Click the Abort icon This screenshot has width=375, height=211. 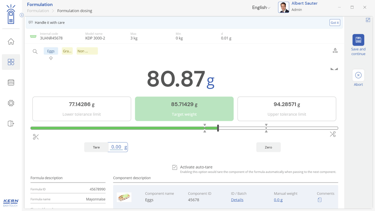coord(358,75)
